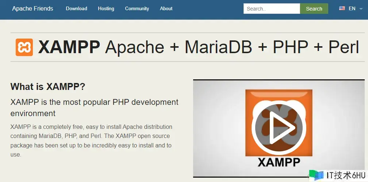Viewport: 368px width, 182px height.
Task: Open the Download menu item
Action: 76,8
